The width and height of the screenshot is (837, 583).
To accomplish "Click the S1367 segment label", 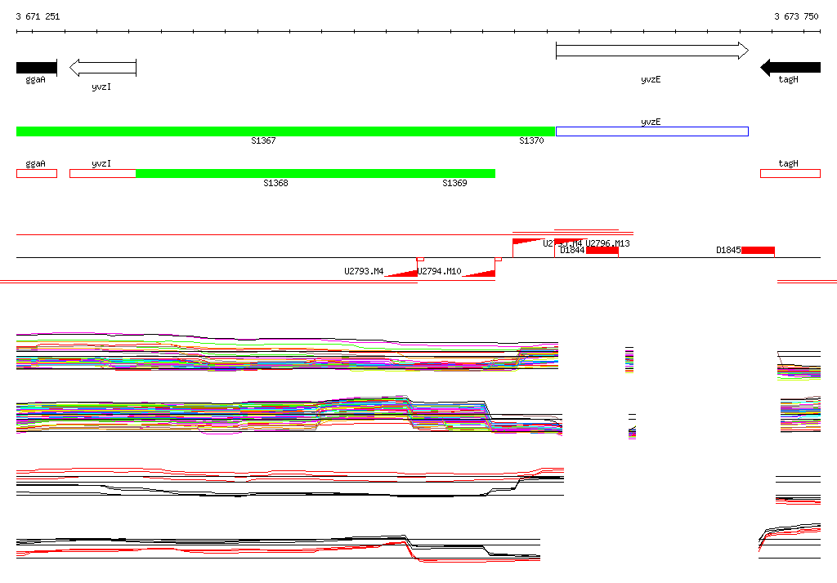I will (x=263, y=140).
